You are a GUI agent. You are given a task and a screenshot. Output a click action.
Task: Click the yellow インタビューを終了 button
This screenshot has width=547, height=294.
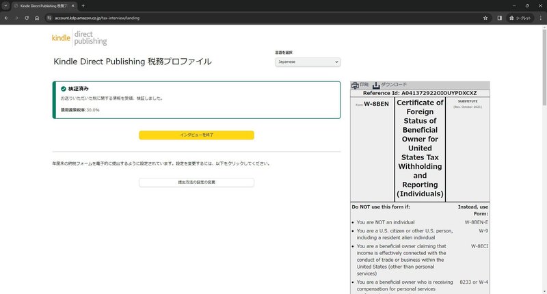[196, 135]
